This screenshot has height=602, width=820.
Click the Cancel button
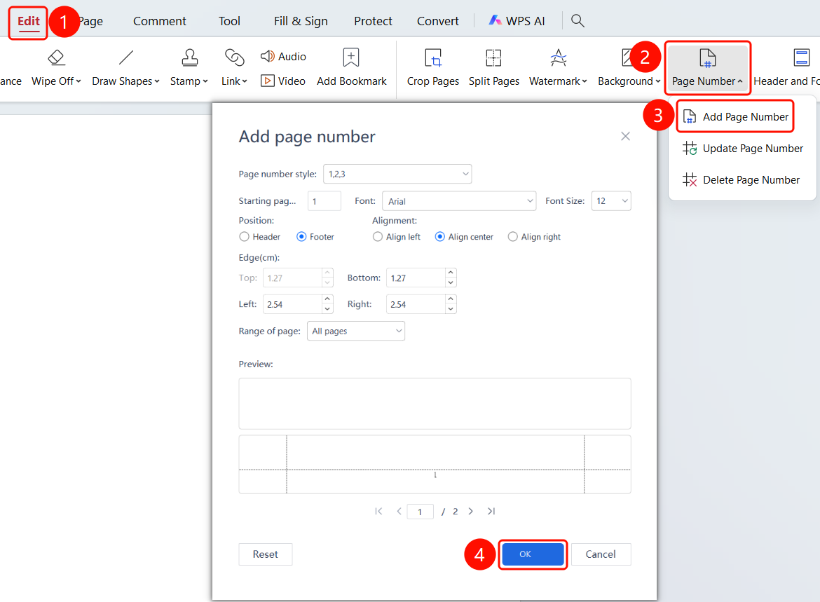coord(601,554)
